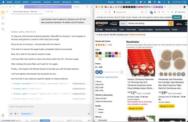Collapse price filter via Borrar
Screen dimensions: 188x122
[98, 82]
